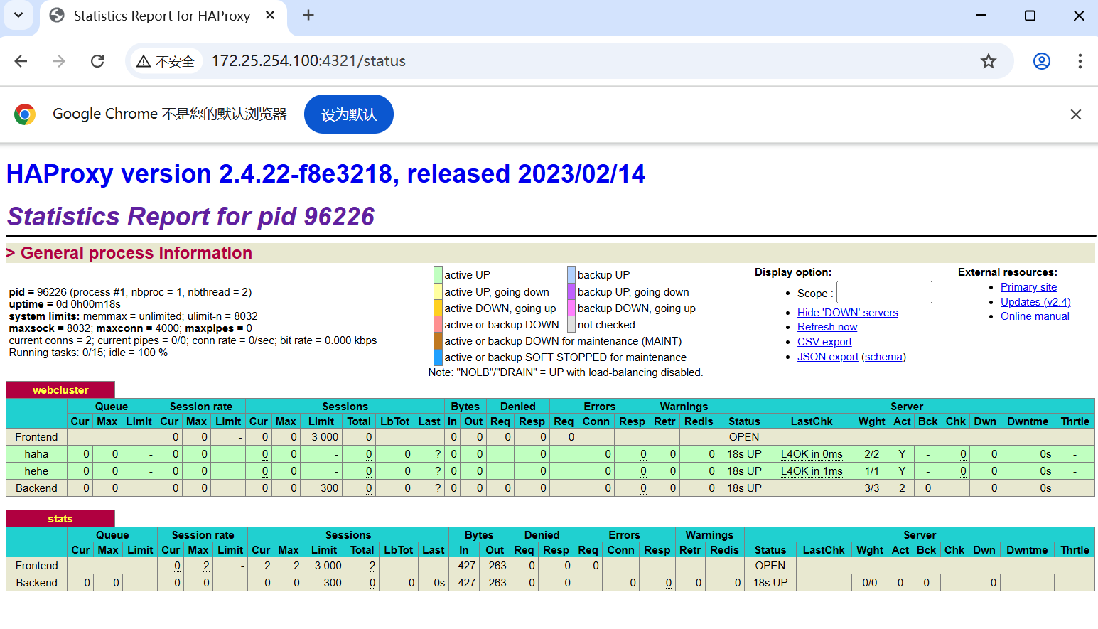This screenshot has height=629, width=1098.
Task: Click the not checked legend swatch
Action: tap(571, 324)
